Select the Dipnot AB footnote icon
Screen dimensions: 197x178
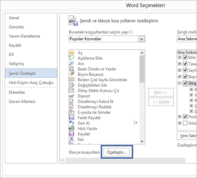click(x=72, y=96)
